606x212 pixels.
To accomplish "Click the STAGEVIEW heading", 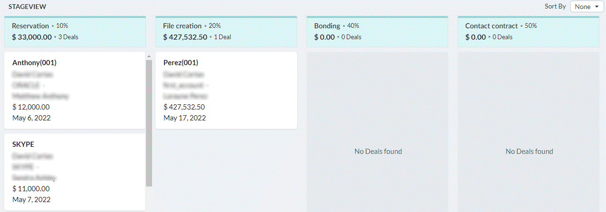I will coord(26,7).
